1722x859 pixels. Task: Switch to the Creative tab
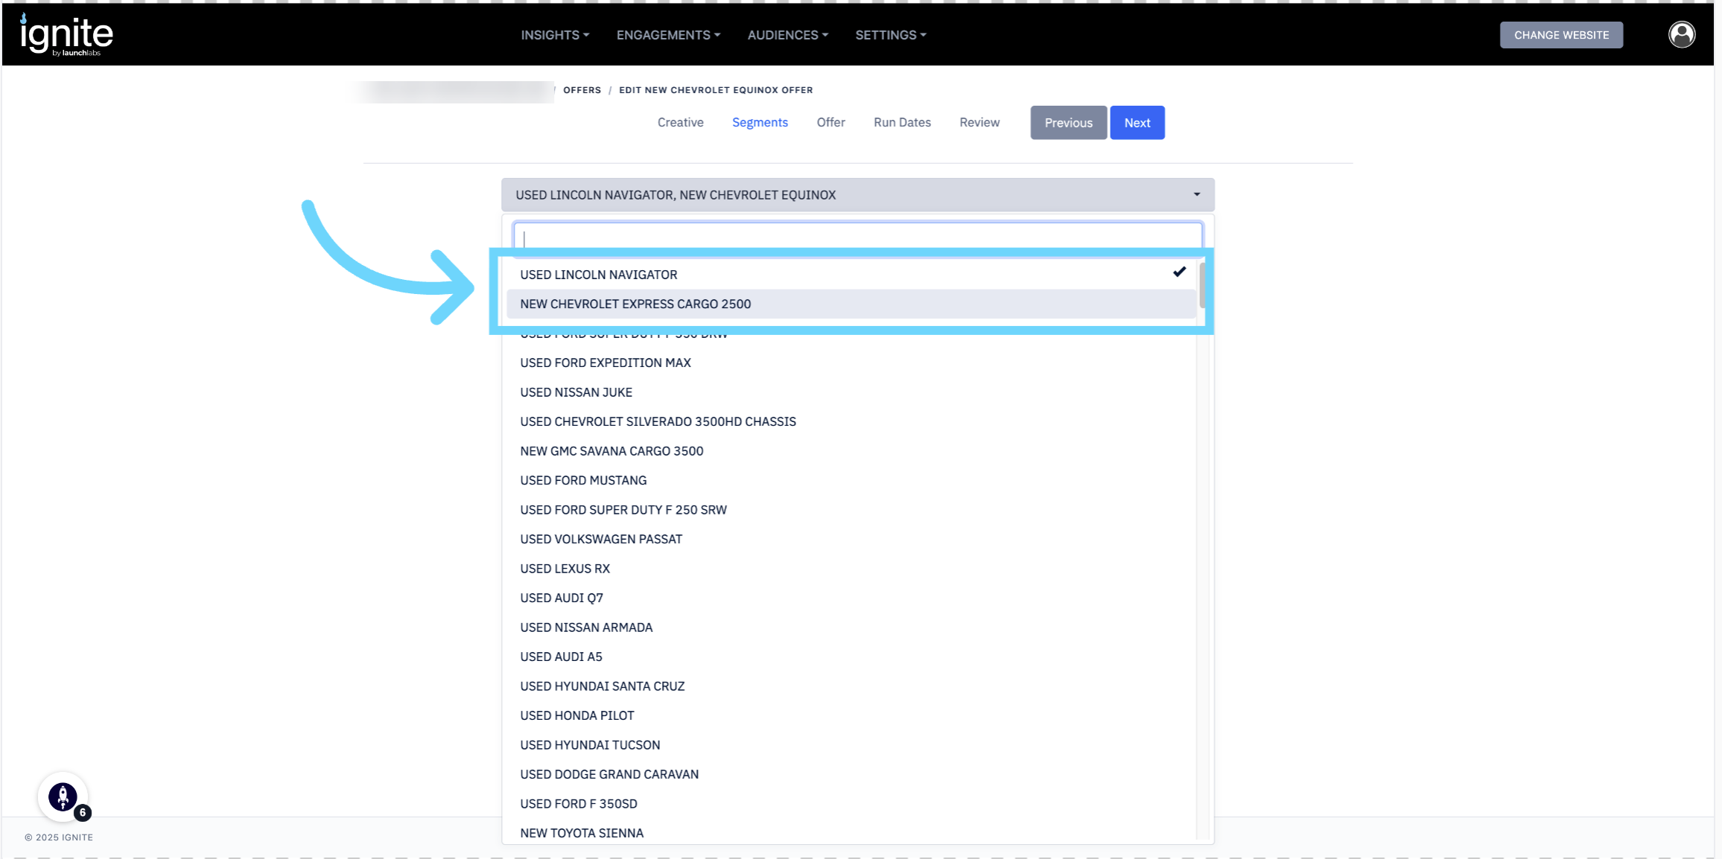coord(680,122)
